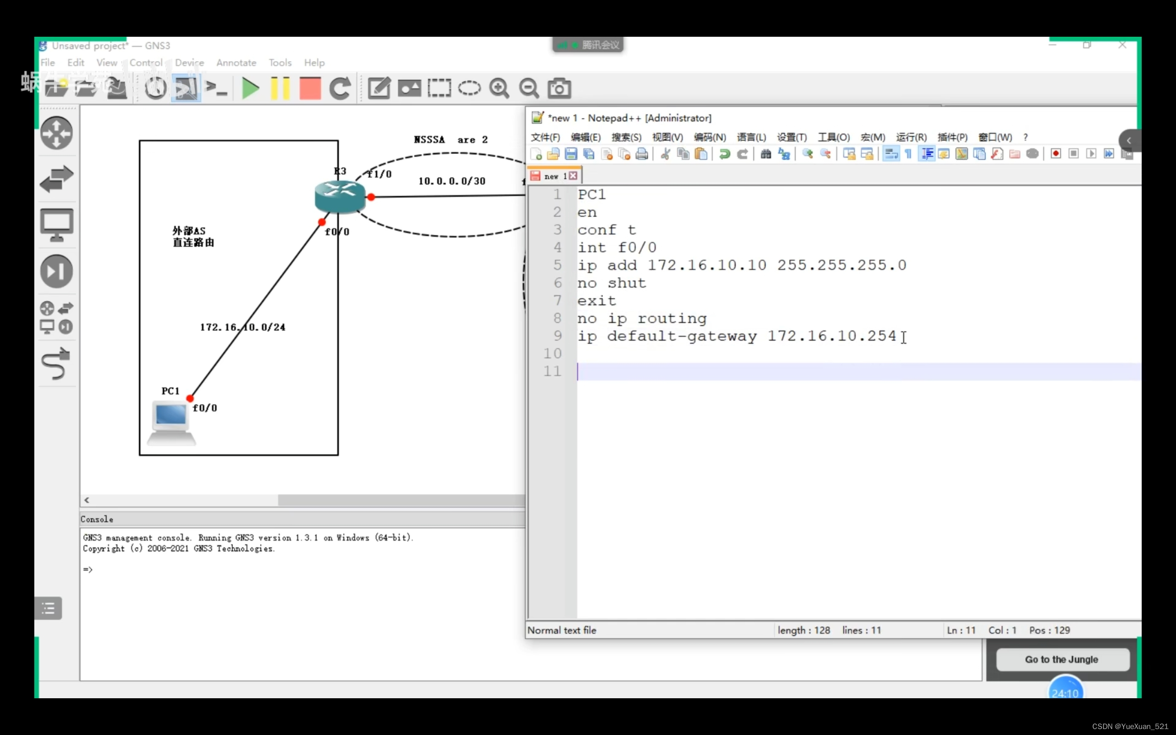Stop all devices with the red stop icon

click(x=310, y=88)
